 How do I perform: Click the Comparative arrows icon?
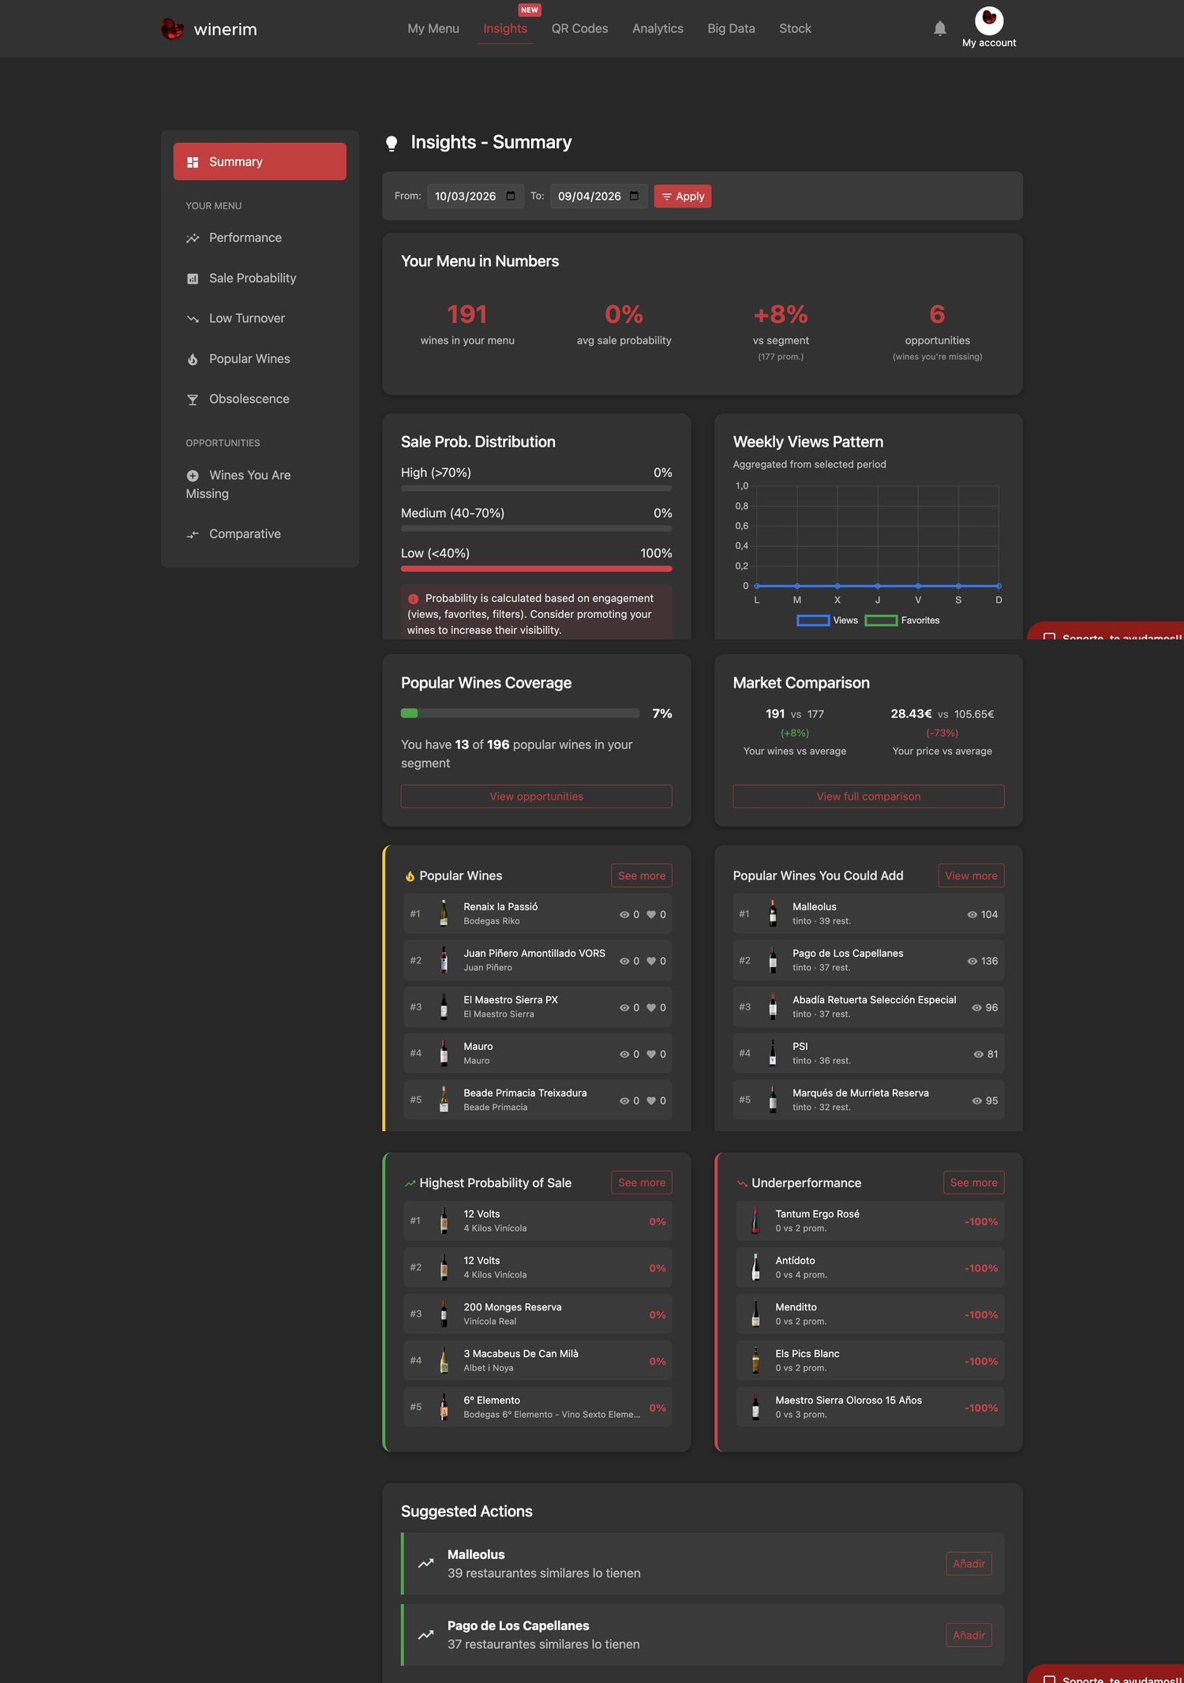[x=193, y=534]
